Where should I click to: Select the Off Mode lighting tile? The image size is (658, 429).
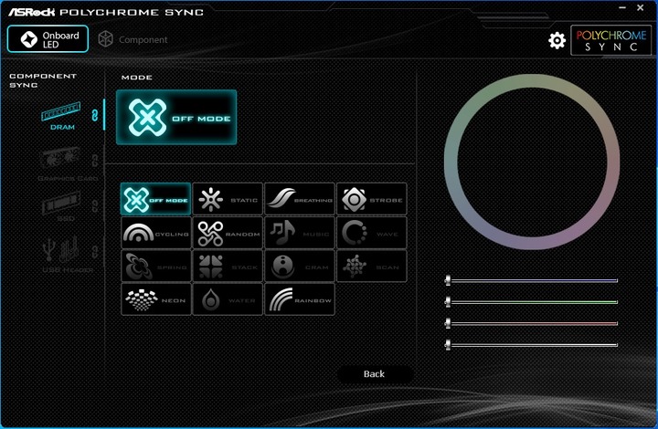tap(155, 199)
